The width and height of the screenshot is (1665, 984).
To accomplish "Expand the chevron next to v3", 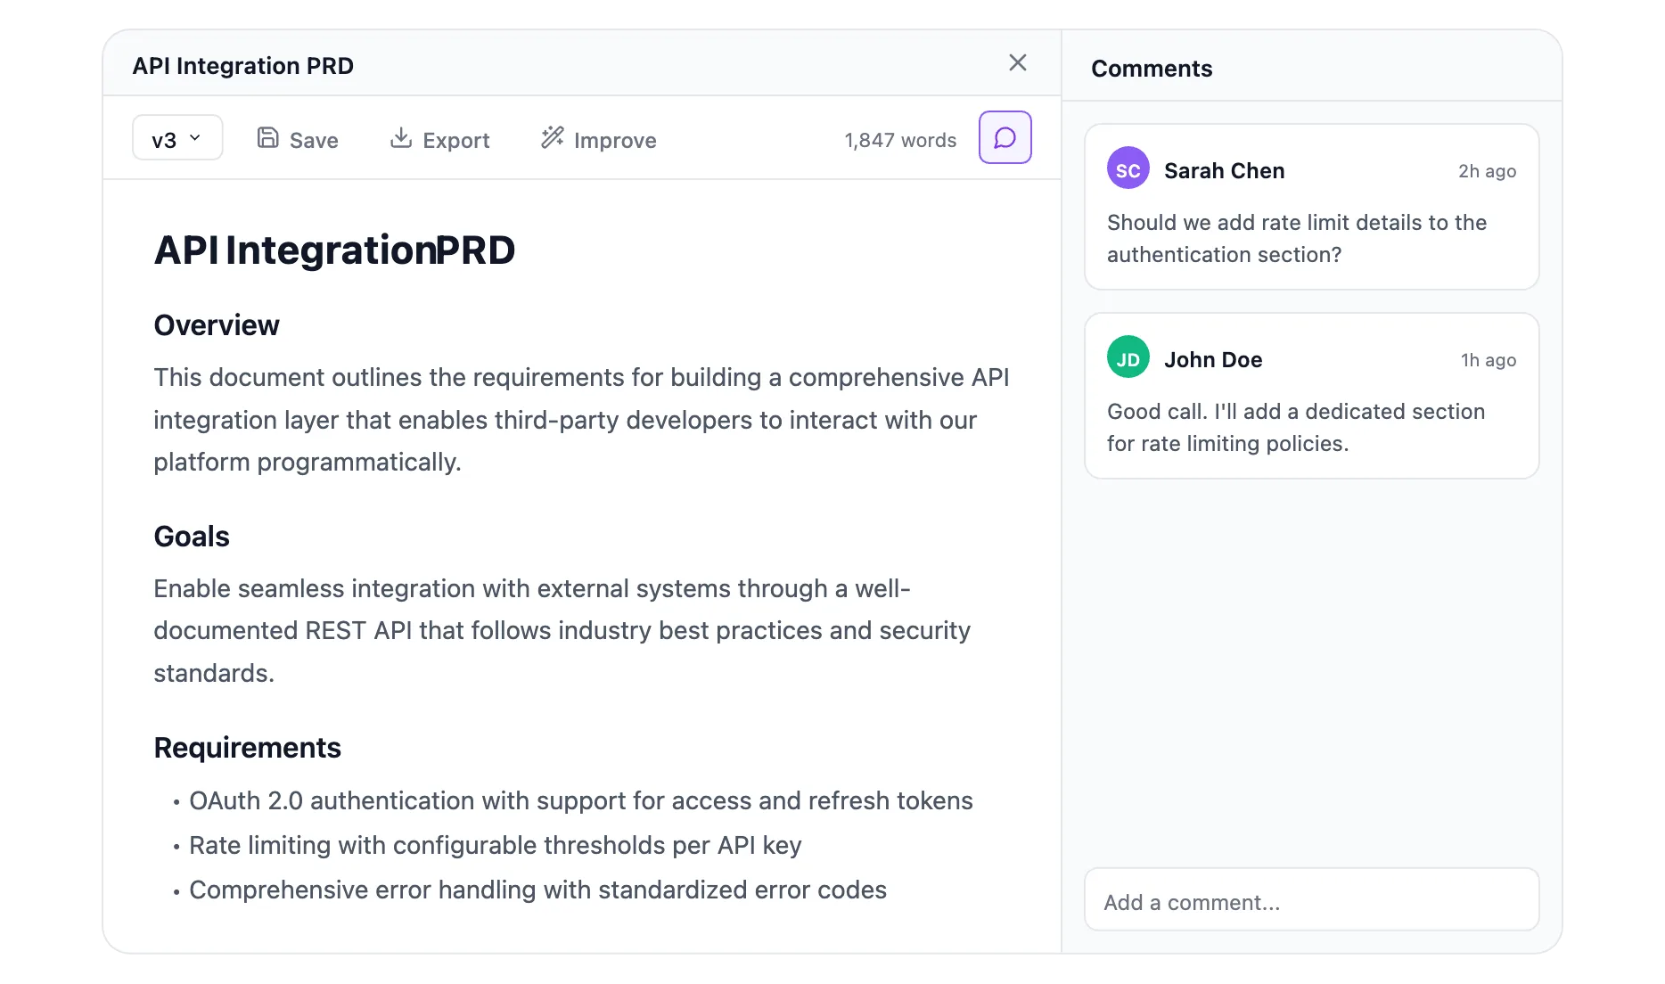I will pos(194,137).
